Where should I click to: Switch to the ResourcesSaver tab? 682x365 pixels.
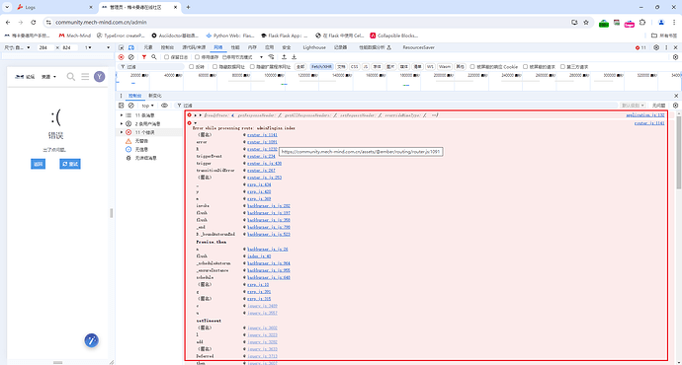point(418,47)
